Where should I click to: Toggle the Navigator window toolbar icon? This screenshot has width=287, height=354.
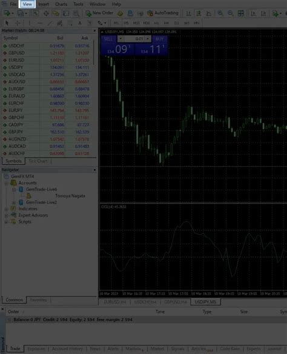pos(56,13)
